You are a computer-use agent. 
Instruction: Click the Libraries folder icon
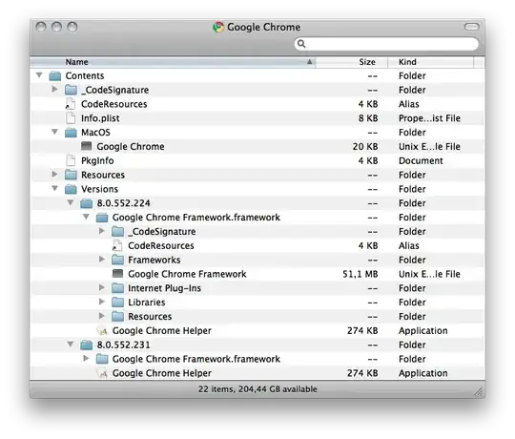click(x=117, y=303)
